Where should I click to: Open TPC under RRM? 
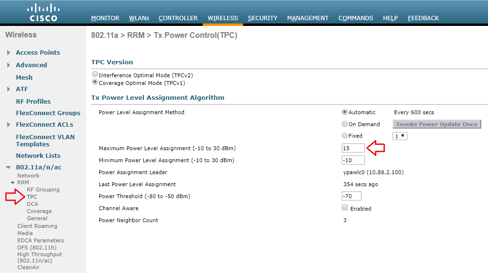[32, 197]
